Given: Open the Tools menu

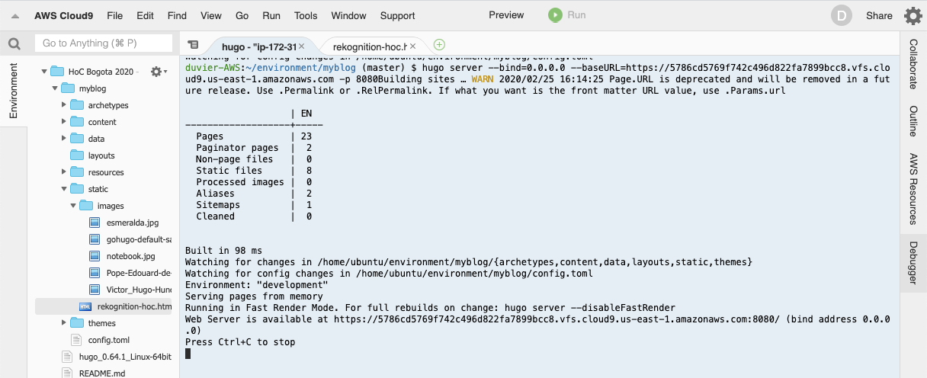Looking at the screenshot, I should [x=306, y=15].
